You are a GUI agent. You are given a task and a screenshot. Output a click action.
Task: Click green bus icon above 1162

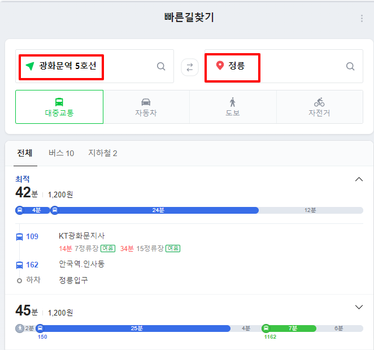(x=266, y=329)
